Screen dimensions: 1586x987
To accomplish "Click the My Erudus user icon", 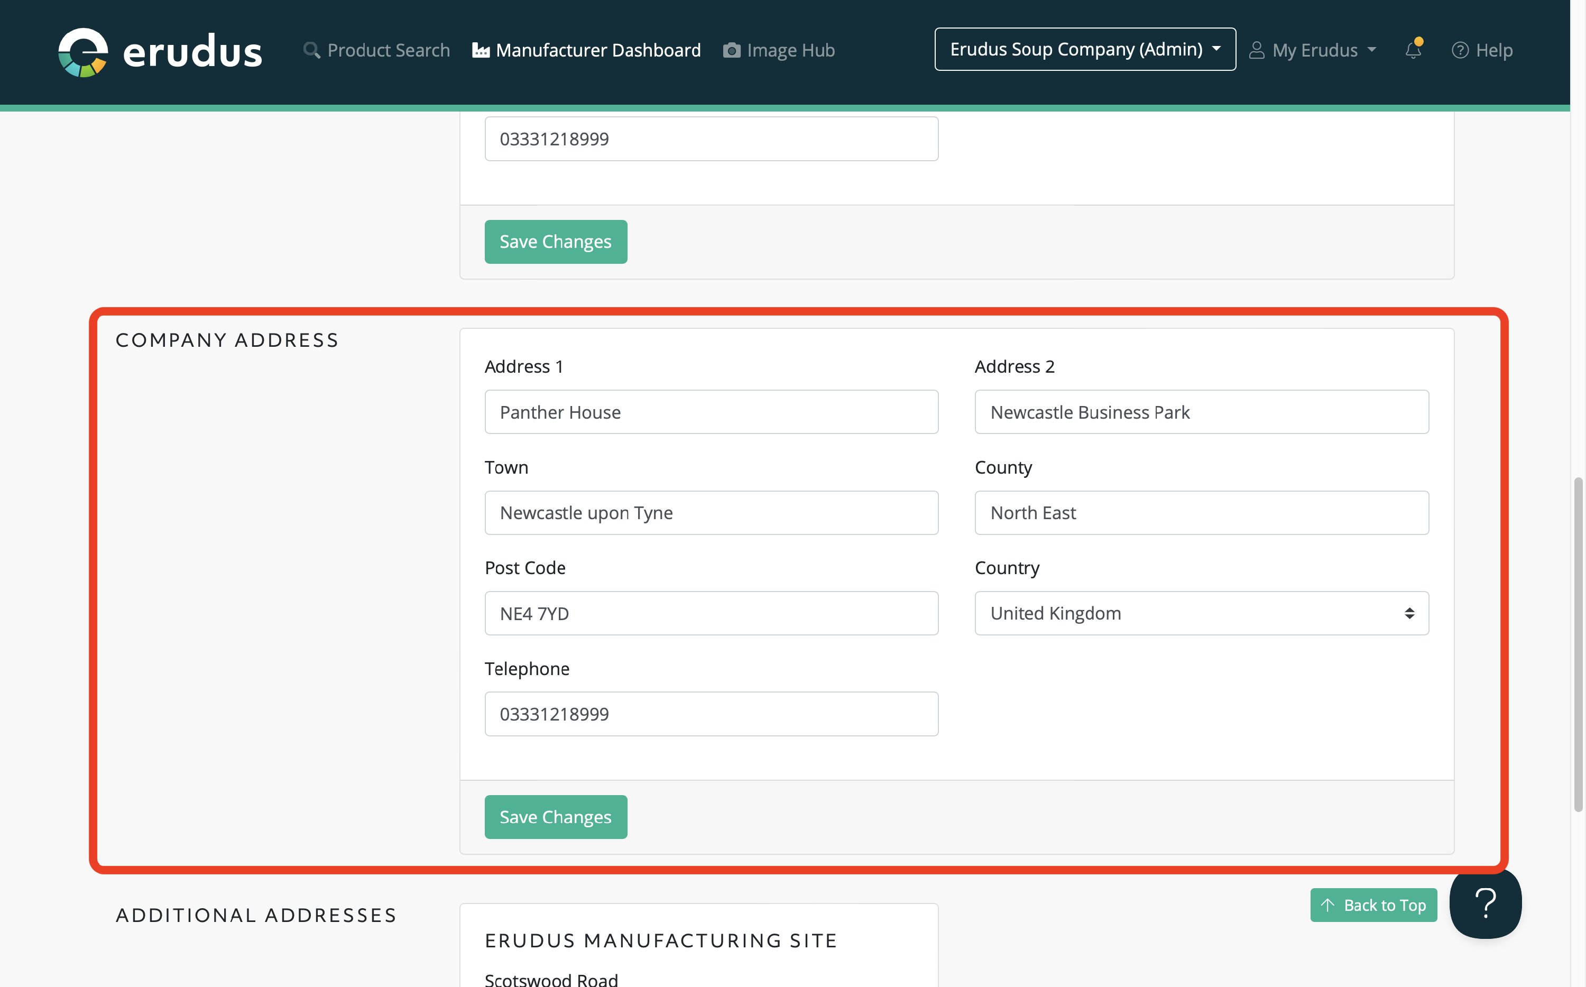I will [1257, 50].
